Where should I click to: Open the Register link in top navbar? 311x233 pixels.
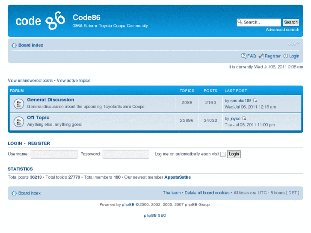(272, 56)
